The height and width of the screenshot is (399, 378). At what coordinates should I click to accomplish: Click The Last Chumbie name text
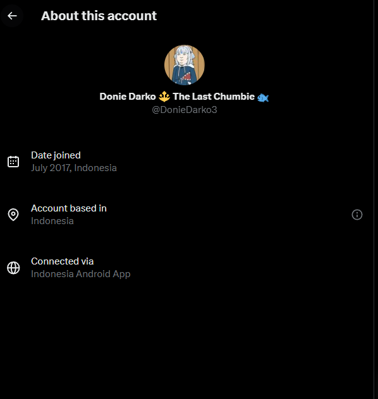pyautogui.click(x=214, y=97)
